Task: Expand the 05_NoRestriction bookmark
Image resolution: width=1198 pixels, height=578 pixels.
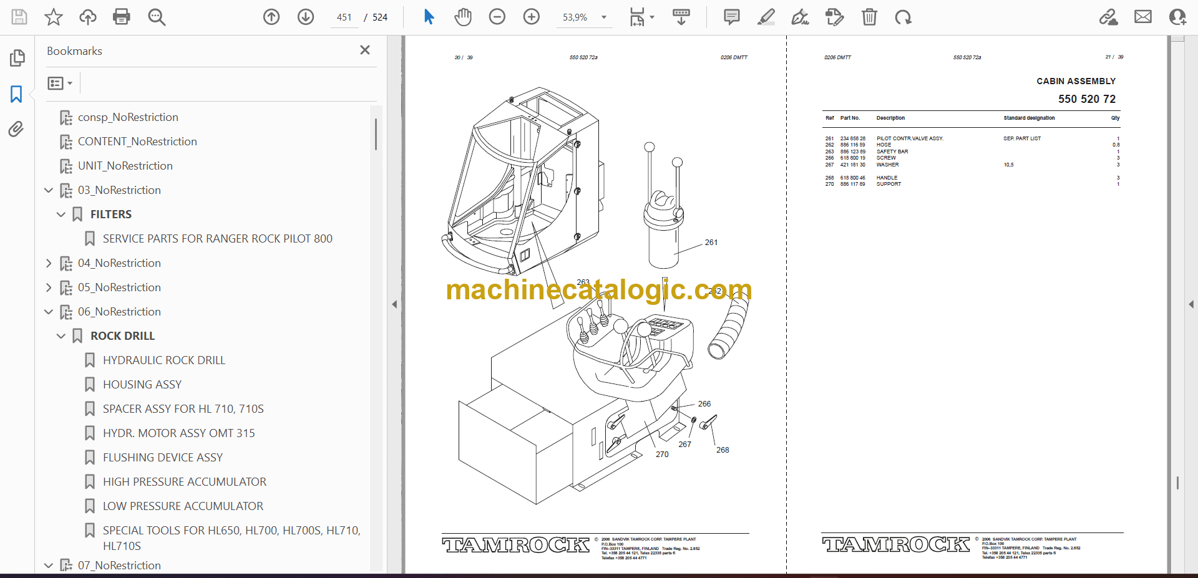Action: [x=49, y=287]
